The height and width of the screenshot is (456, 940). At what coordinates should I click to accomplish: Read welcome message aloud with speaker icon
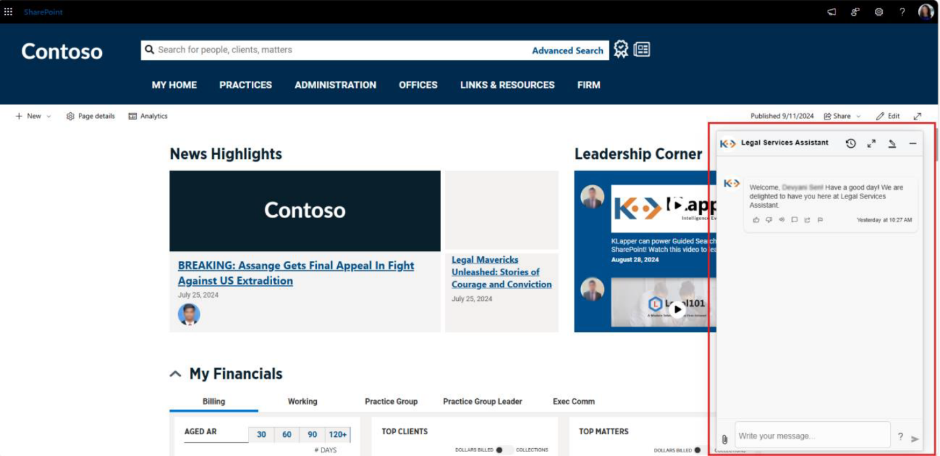(x=782, y=220)
